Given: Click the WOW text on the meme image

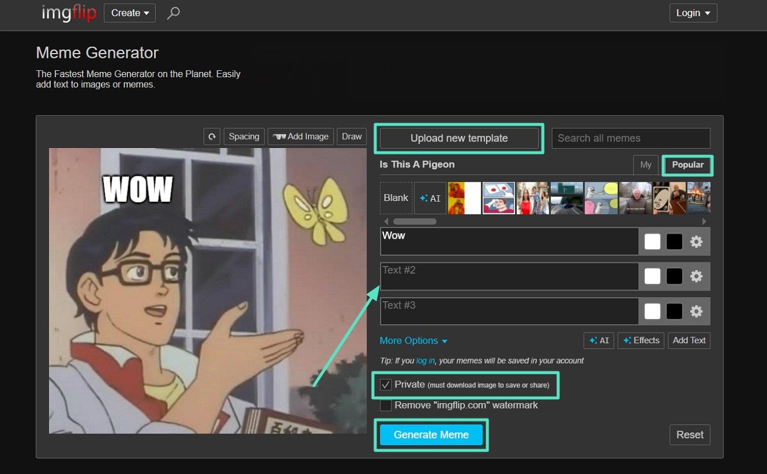Looking at the screenshot, I should (138, 189).
